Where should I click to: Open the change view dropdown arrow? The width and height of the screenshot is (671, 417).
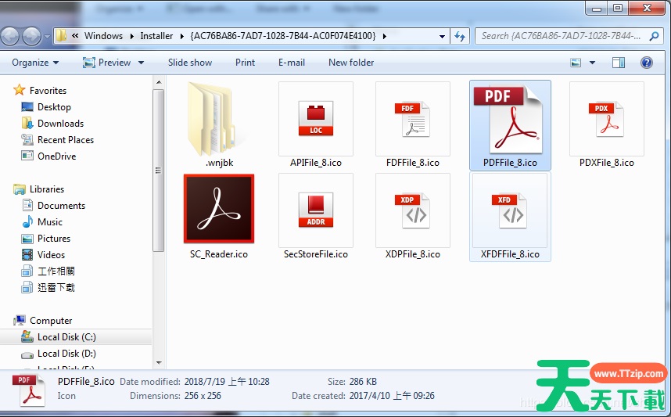coord(592,63)
